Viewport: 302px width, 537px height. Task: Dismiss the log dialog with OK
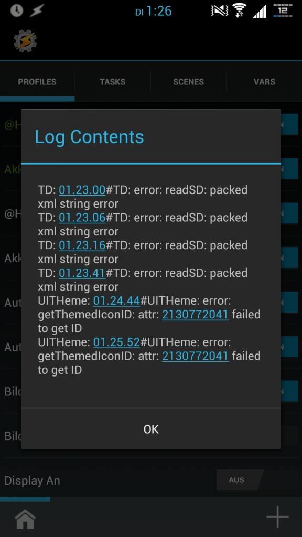coord(151,429)
